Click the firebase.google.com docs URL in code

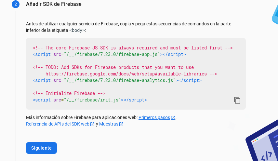click(126, 74)
